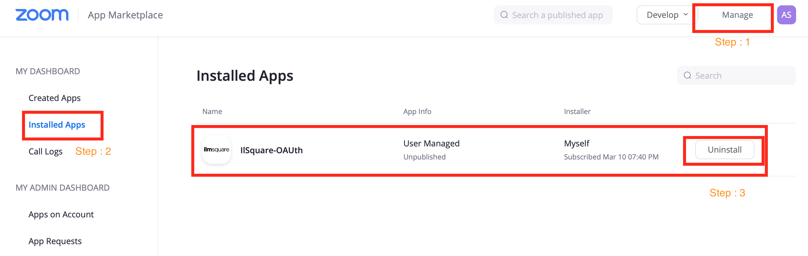808x256 pixels.
Task: Go to Created Apps
Action: (x=54, y=98)
